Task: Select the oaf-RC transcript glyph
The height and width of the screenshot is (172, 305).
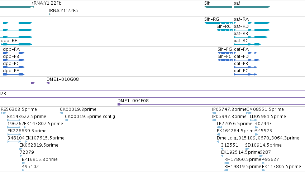Action: click(x=247, y=44)
